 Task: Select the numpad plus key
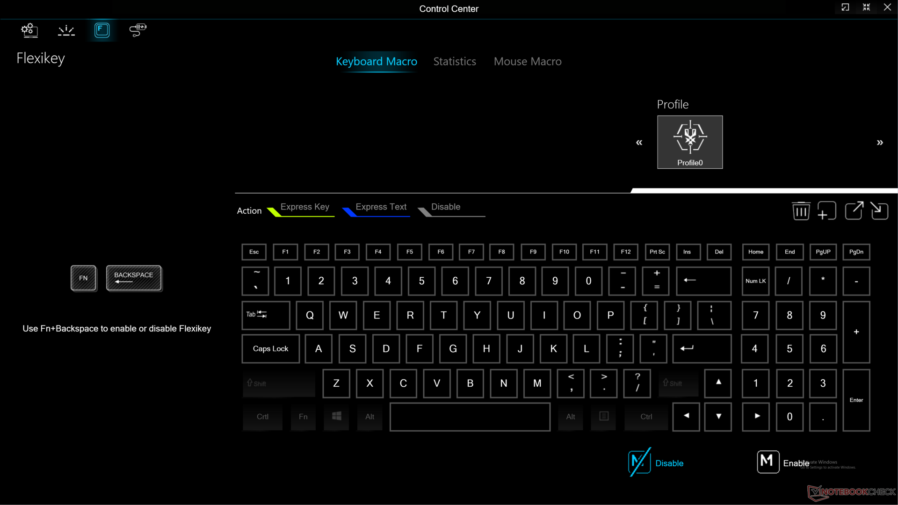[x=856, y=332]
